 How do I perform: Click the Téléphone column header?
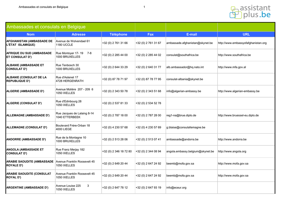pos(118,34)
